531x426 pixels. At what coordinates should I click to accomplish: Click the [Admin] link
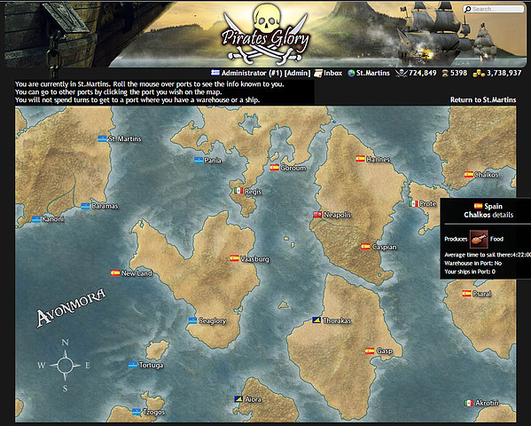(297, 73)
